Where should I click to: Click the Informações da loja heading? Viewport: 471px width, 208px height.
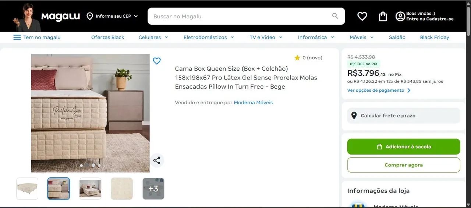pyautogui.click(x=378, y=191)
